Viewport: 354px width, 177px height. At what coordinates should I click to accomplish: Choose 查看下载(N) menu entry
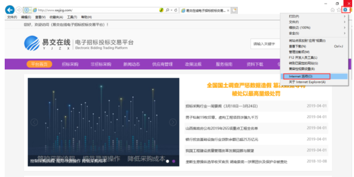pos(314,47)
